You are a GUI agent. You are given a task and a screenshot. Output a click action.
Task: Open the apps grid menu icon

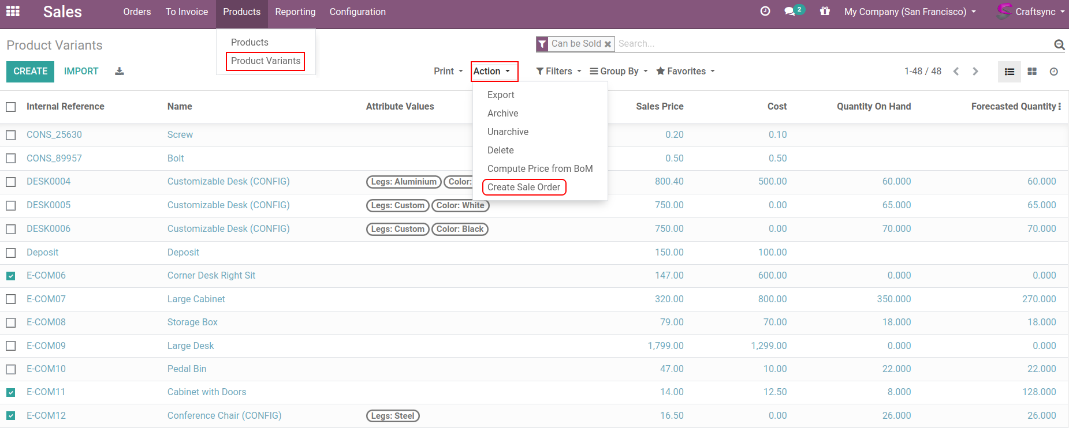pos(13,12)
